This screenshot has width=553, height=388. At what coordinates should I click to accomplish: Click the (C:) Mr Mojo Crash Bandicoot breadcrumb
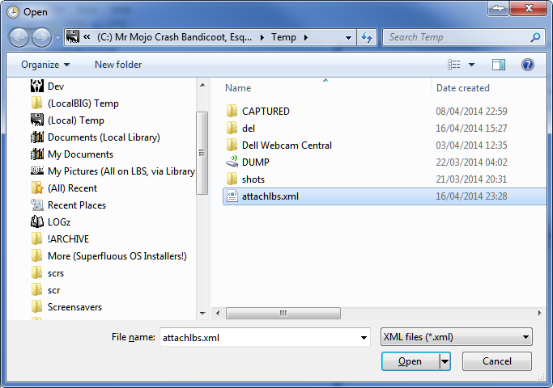coord(175,37)
